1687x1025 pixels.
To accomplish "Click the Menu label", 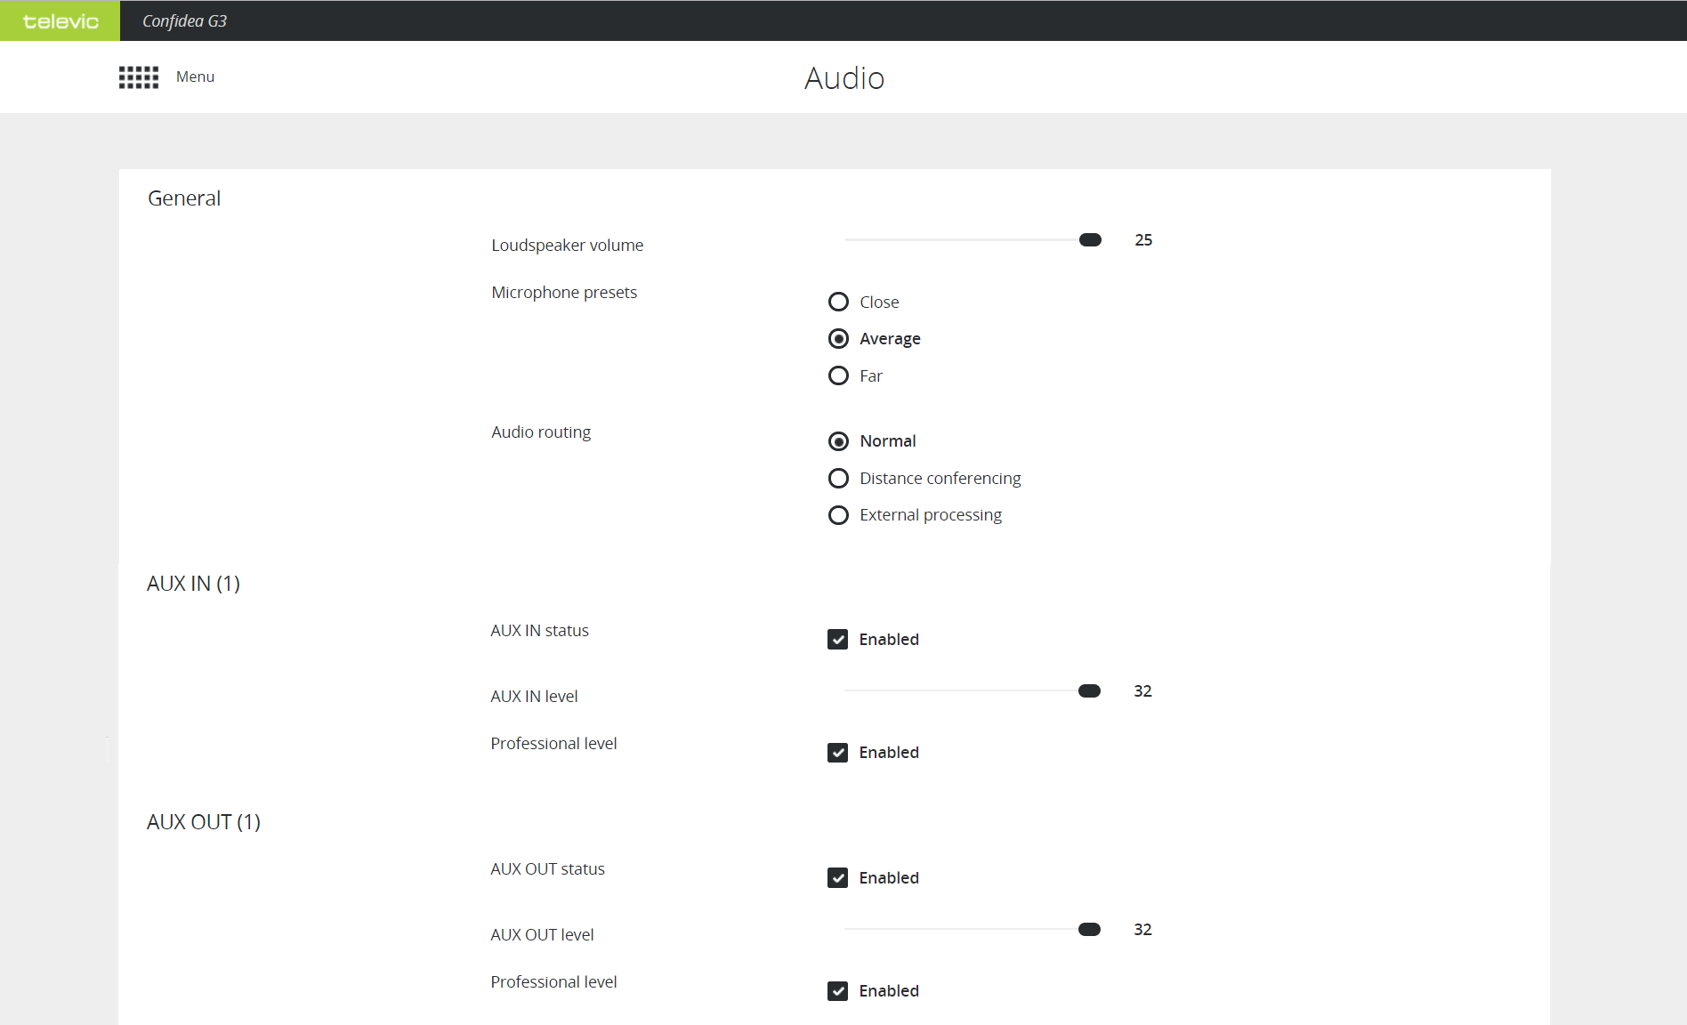I will [195, 77].
